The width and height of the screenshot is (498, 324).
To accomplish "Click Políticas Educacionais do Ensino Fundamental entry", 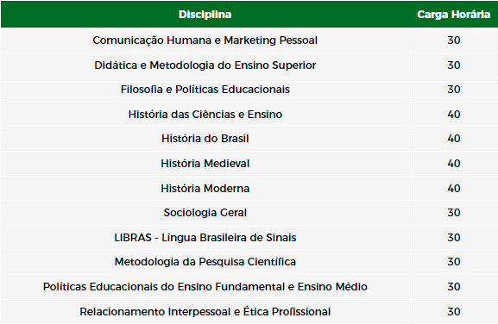I will [205, 287].
